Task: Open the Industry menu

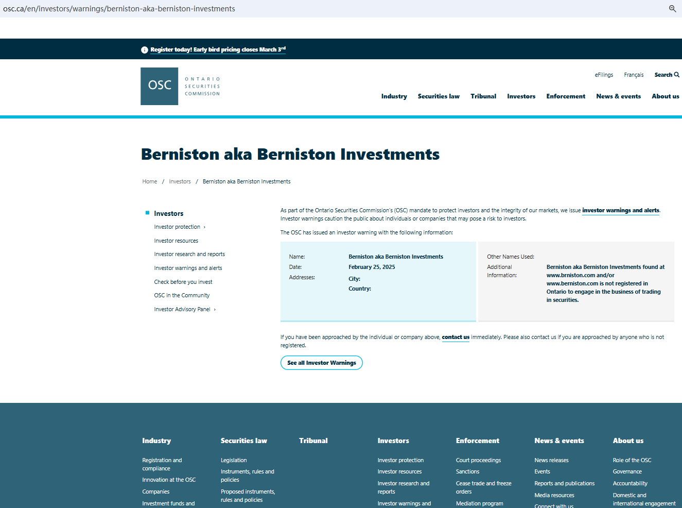Action: (x=394, y=96)
